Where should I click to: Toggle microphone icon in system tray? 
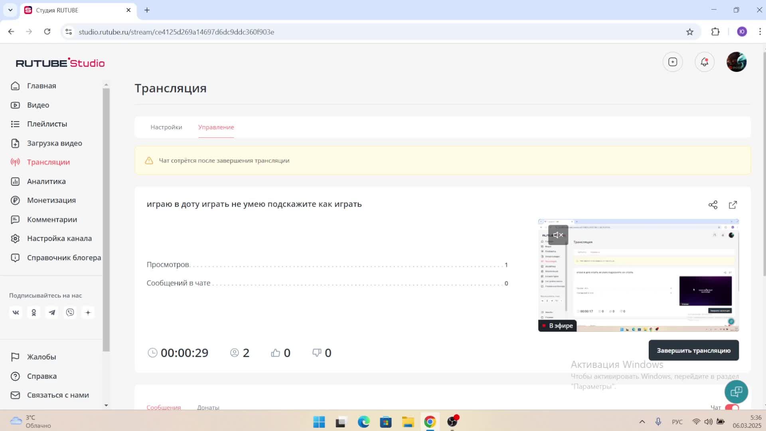pos(658,422)
